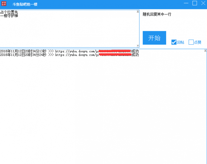The image size is (207, 164).
Task: Click the 回帖 label text
Action: (x=180, y=42)
